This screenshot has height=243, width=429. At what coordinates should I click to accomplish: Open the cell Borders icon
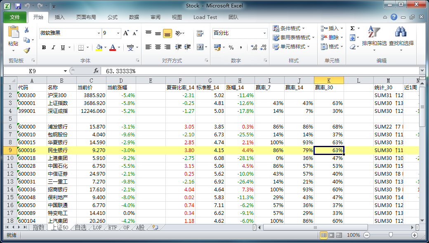tap(81, 48)
